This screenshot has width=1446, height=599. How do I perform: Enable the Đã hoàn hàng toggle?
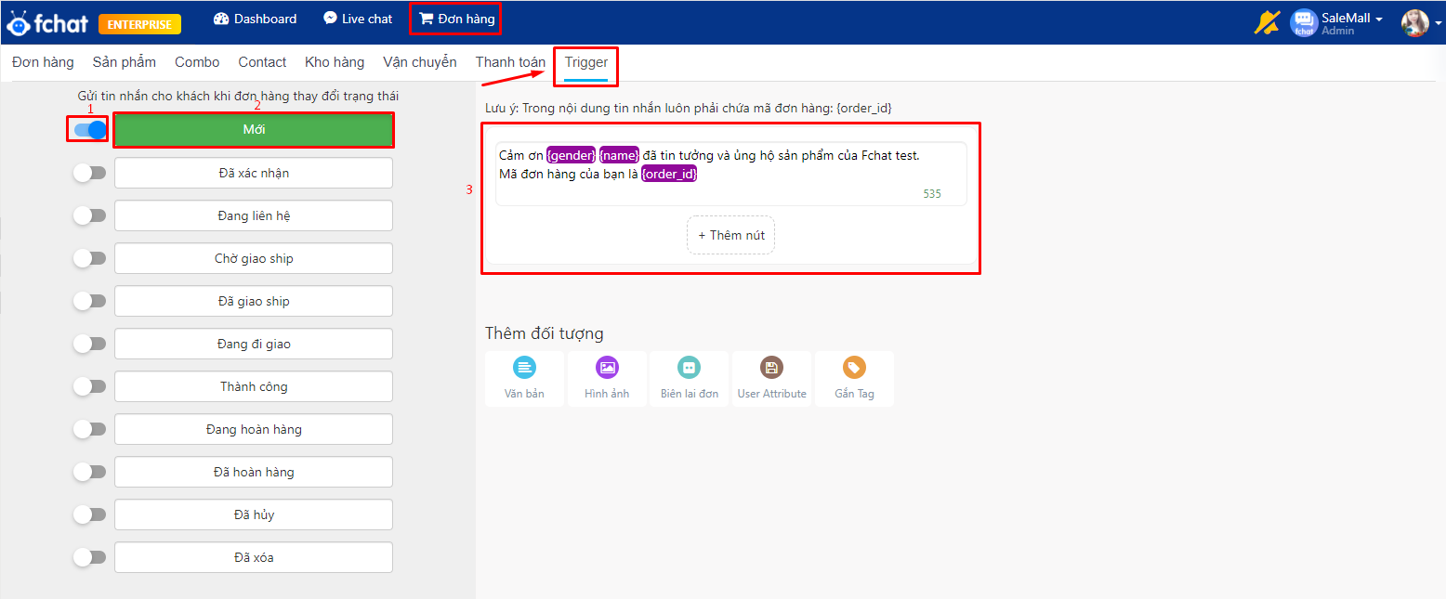click(x=90, y=472)
